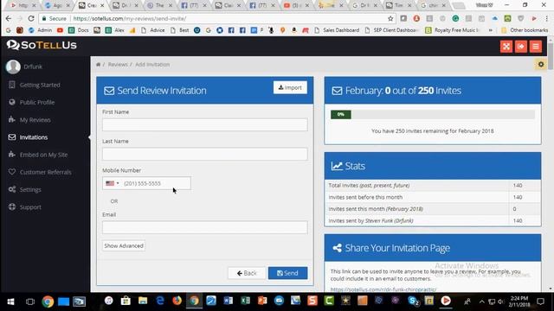The width and height of the screenshot is (554, 311).
Task: Open Word from the taskbar
Action: (229, 301)
